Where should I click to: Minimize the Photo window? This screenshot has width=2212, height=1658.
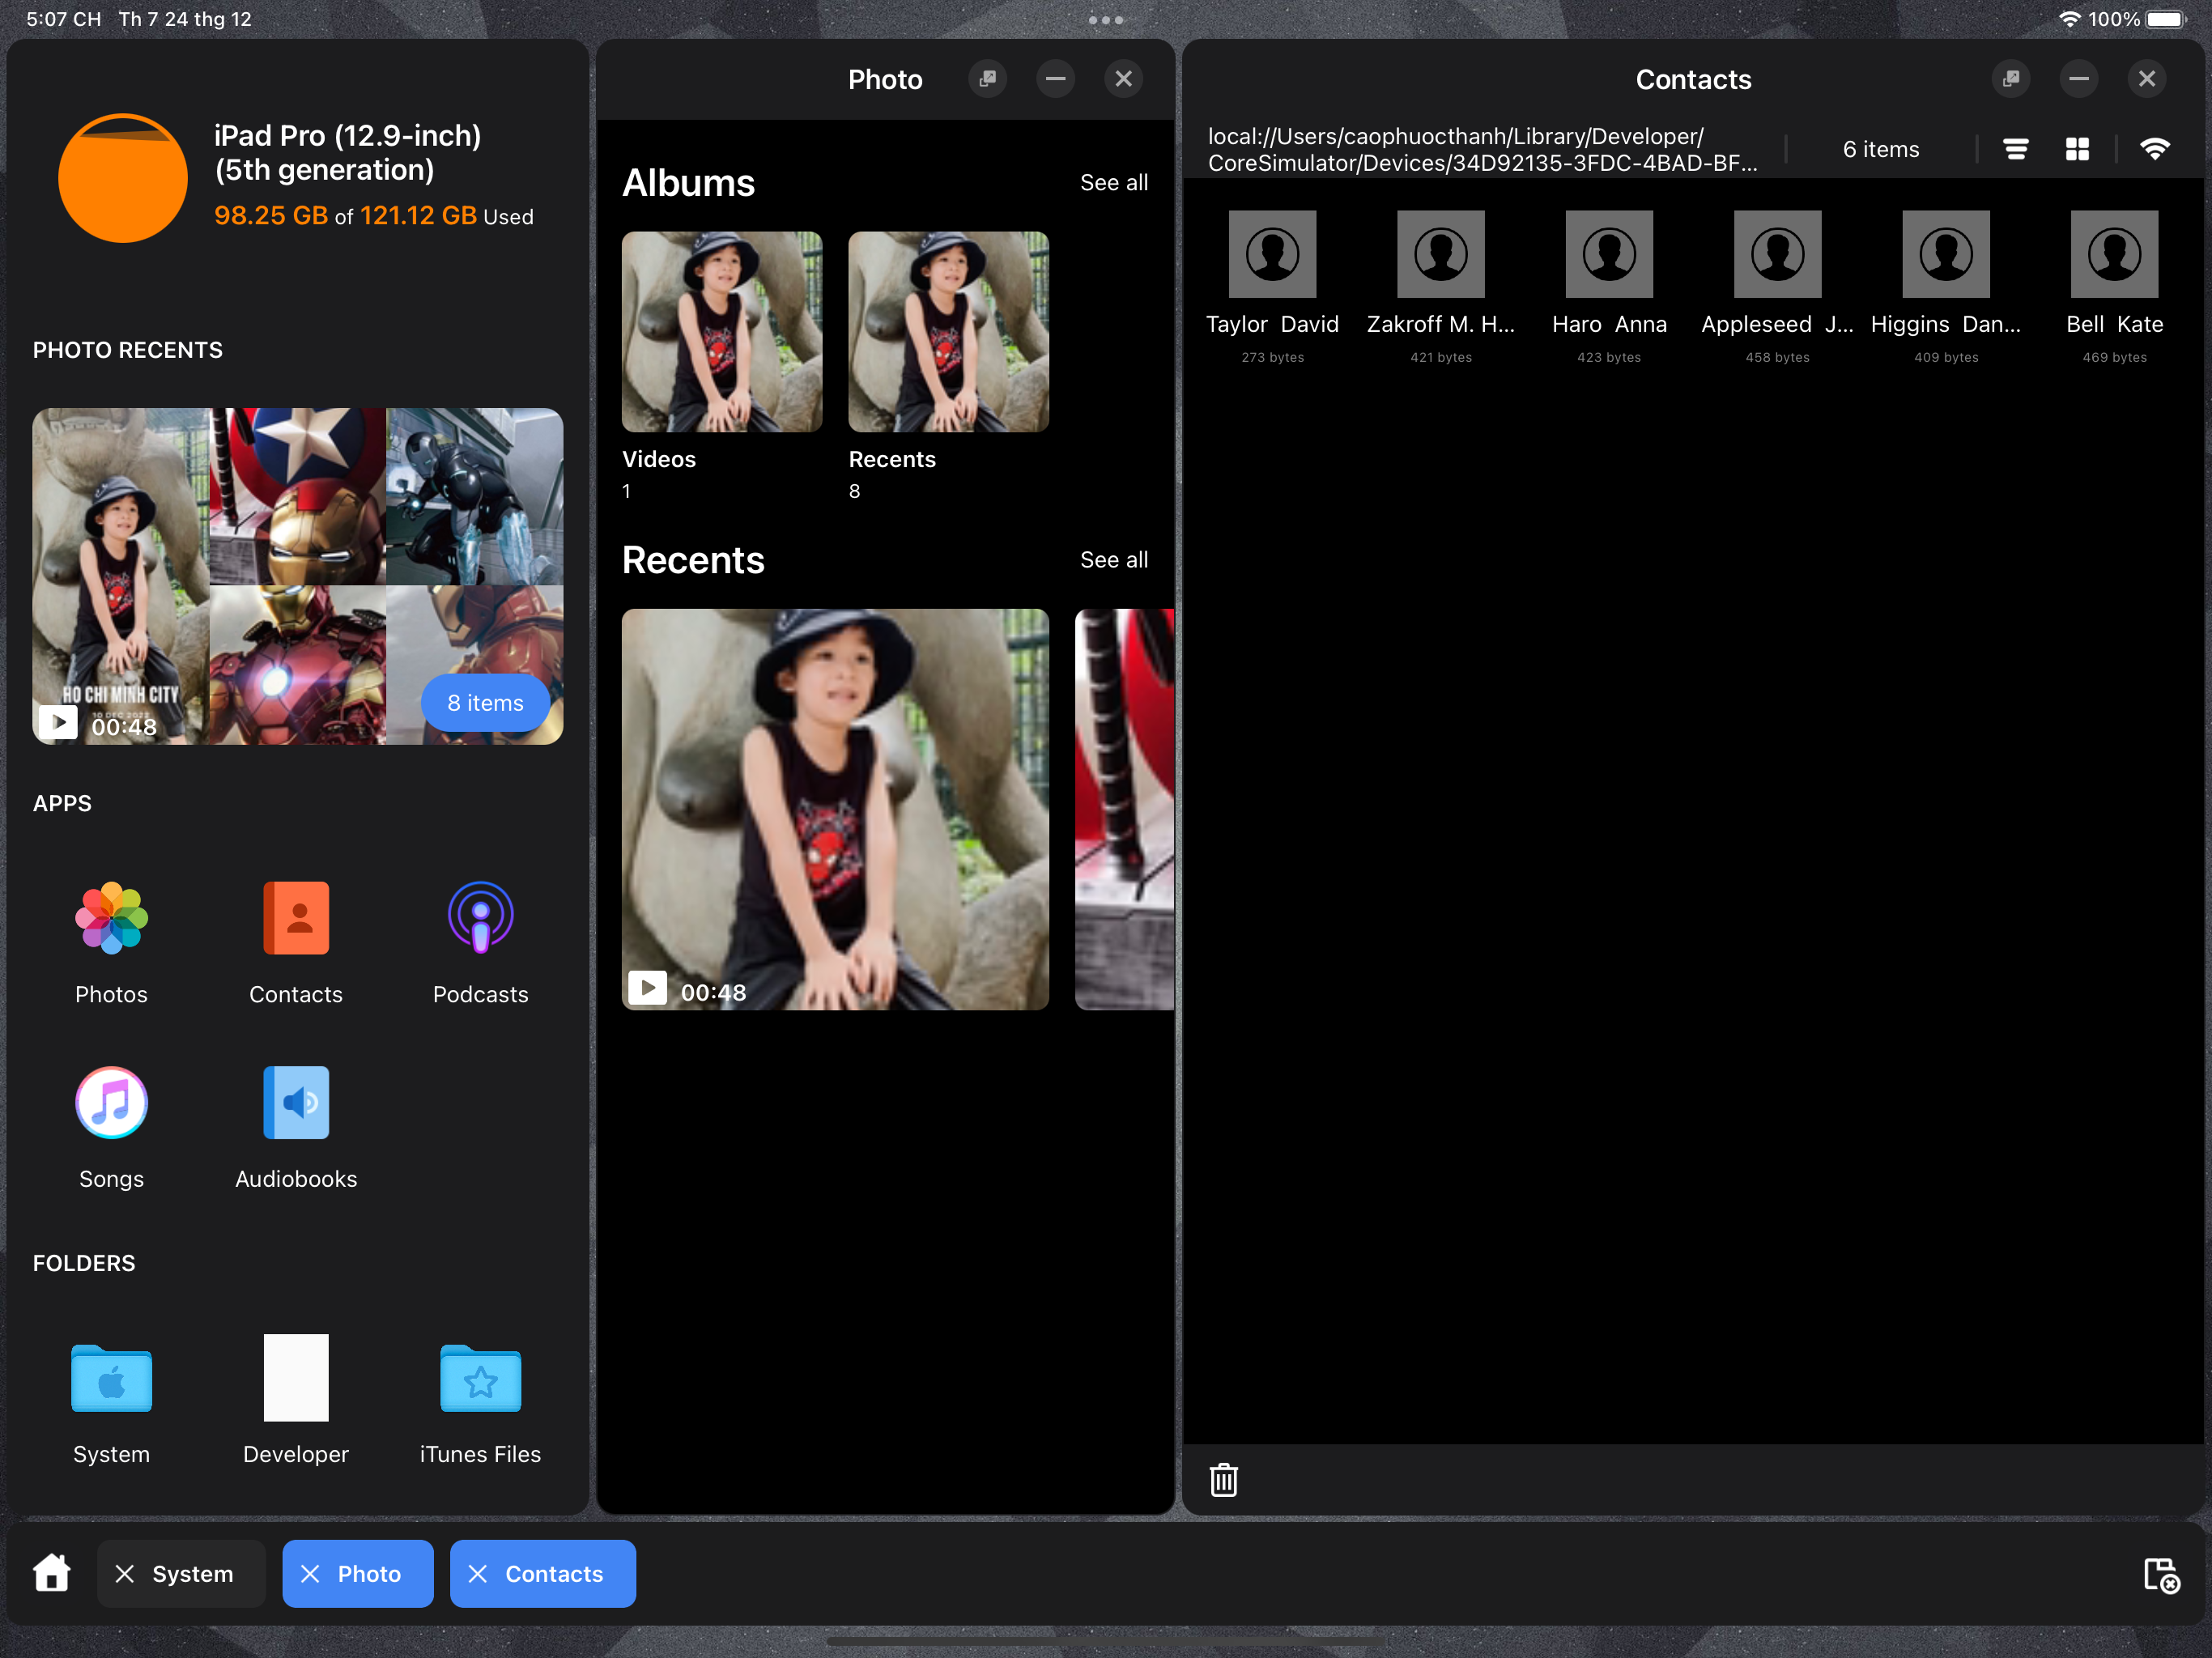pos(1055,79)
